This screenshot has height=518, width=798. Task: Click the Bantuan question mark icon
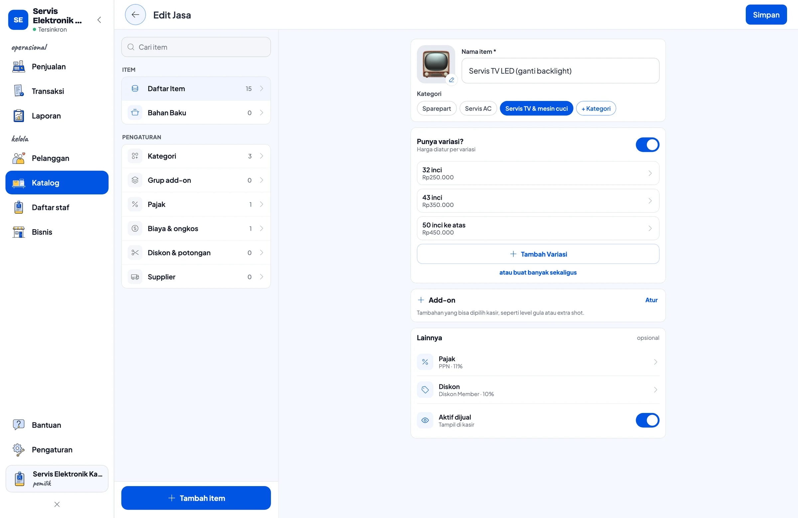coord(18,425)
